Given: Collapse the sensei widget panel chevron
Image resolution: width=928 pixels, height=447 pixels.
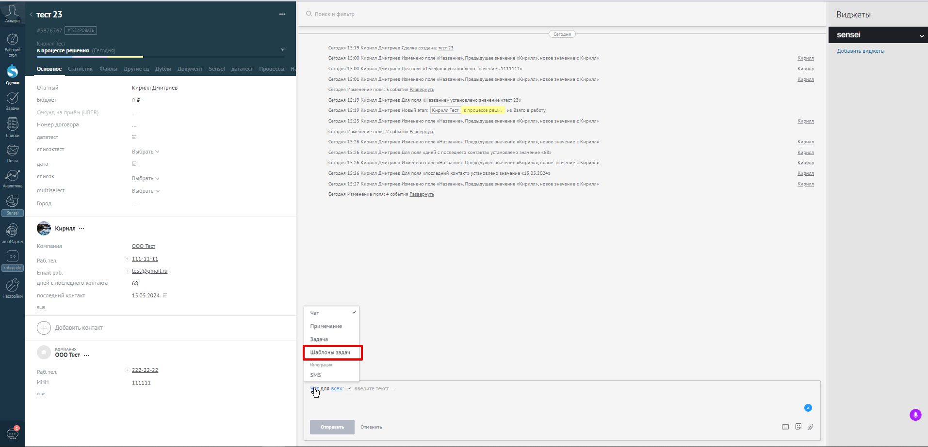Looking at the screenshot, I should point(921,36).
